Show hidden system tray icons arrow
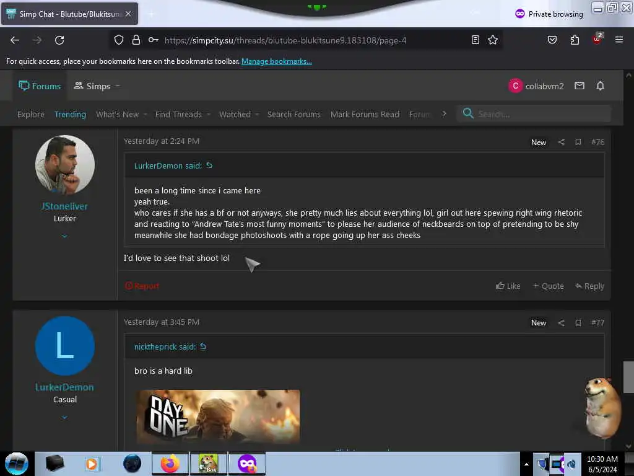 click(526, 464)
